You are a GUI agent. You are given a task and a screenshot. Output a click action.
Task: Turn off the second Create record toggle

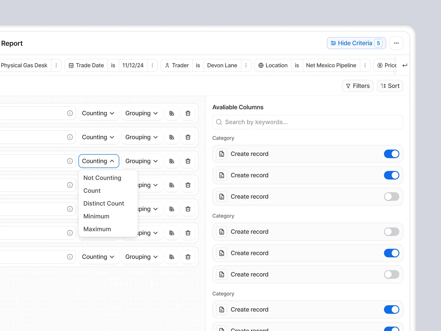click(391, 175)
